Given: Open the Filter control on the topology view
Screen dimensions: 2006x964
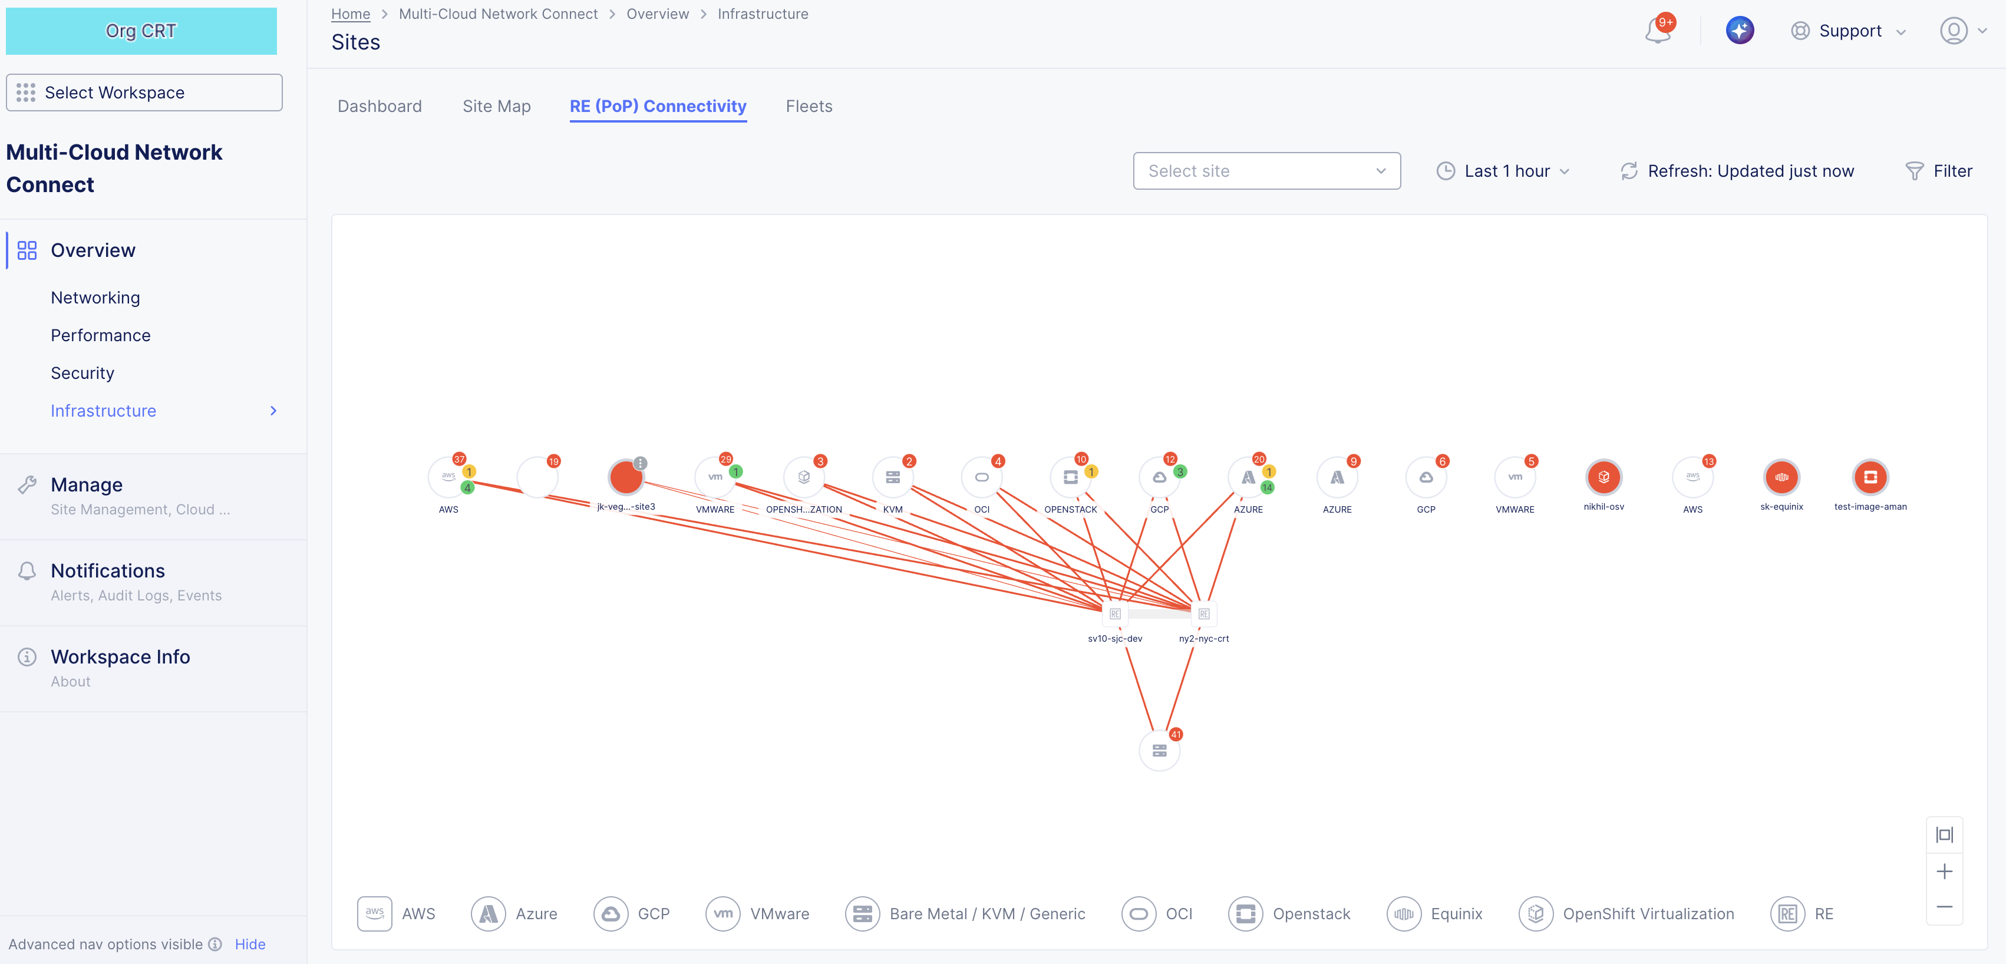Looking at the screenshot, I should [1939, 170].
